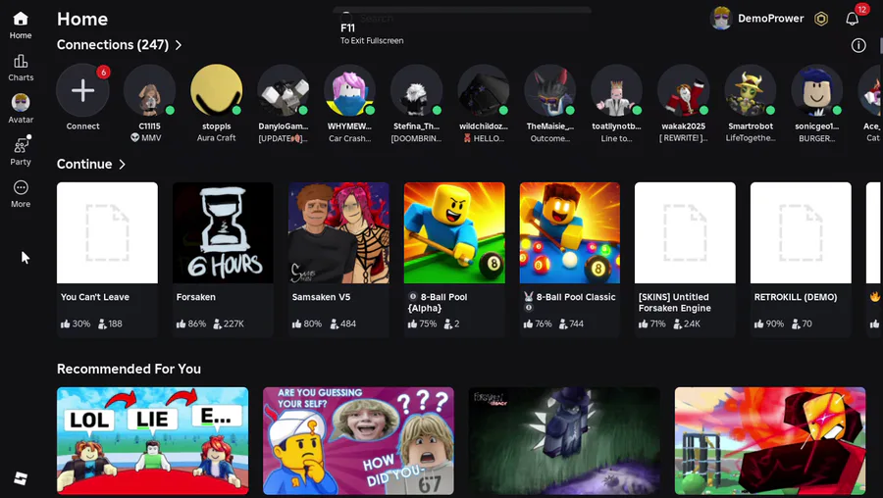Viewport: 883px width, 498px height.
Task: Open friend wakak2025 avatar
Action: tap(683, 90)
